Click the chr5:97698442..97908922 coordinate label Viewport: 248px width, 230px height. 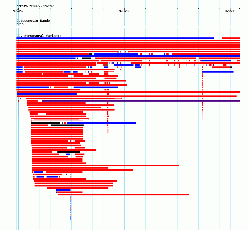point(36,6)
